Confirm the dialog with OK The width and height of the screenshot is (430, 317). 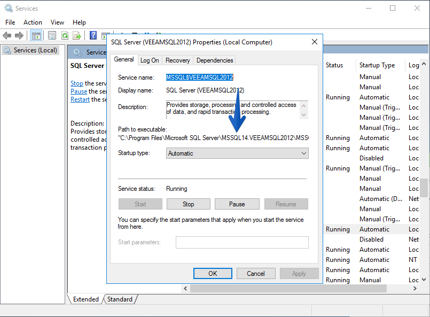click(x=213, y=273)
